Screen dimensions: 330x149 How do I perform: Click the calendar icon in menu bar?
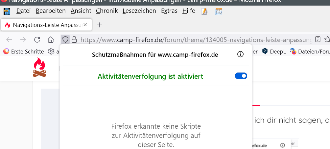coord(219,11)
